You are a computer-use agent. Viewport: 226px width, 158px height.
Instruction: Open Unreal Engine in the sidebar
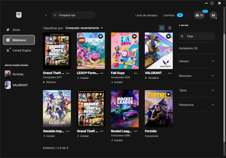[x=22, y=50]
